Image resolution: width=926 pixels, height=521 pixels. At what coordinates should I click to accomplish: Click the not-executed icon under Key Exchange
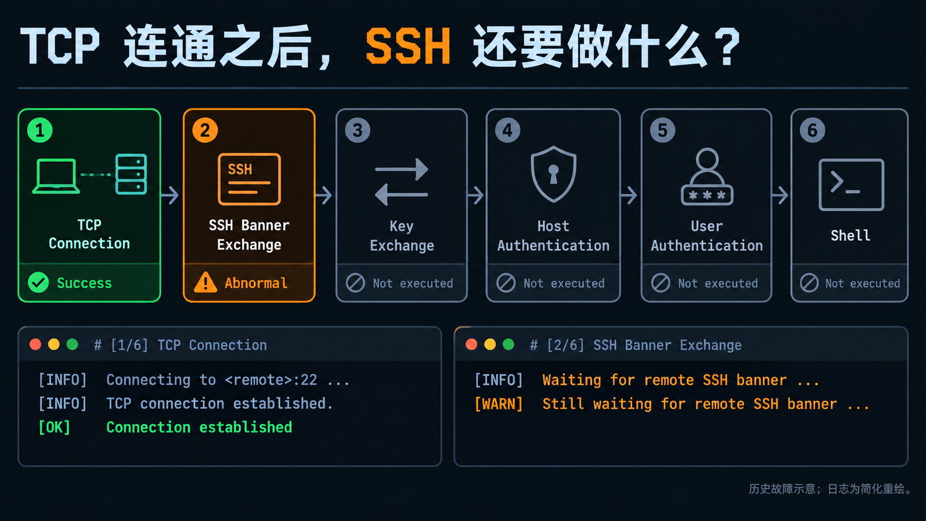(x=356, y=283)
